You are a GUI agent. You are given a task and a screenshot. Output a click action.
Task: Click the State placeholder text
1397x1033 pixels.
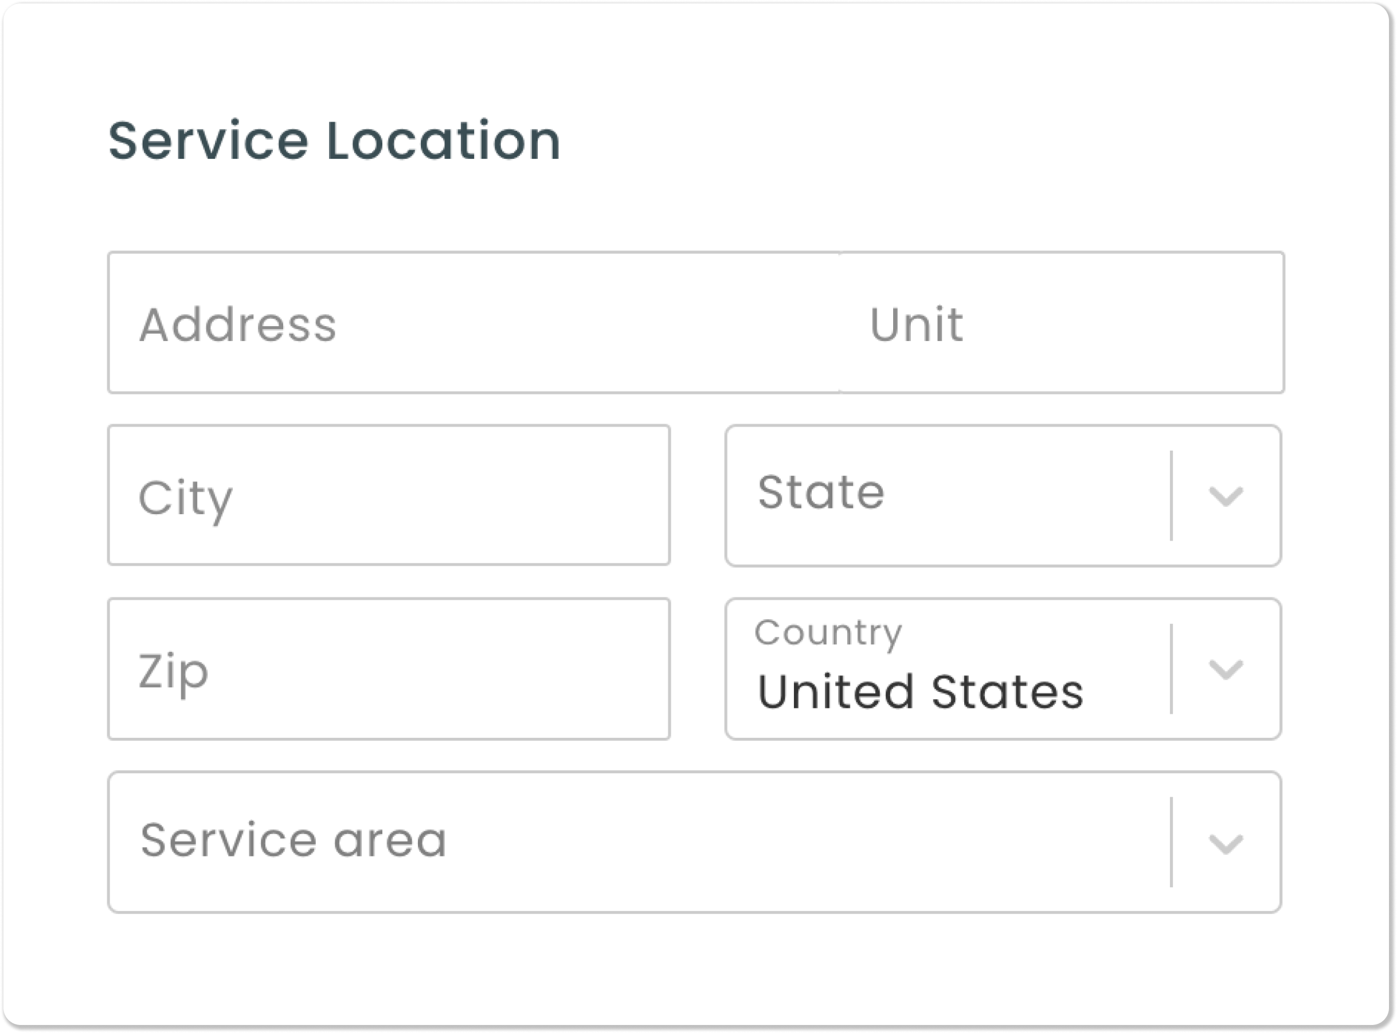point(819,494)
